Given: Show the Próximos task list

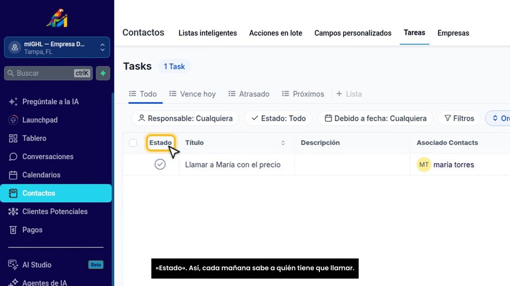Looking at the screenshot, I should 303,94.
